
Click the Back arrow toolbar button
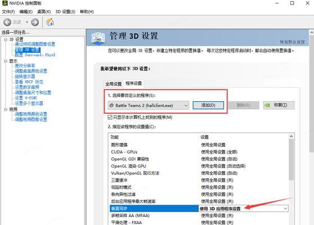tap(7, 22)
